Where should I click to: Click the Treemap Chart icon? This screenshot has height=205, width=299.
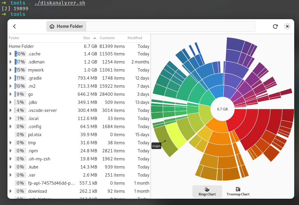(238, 189)
